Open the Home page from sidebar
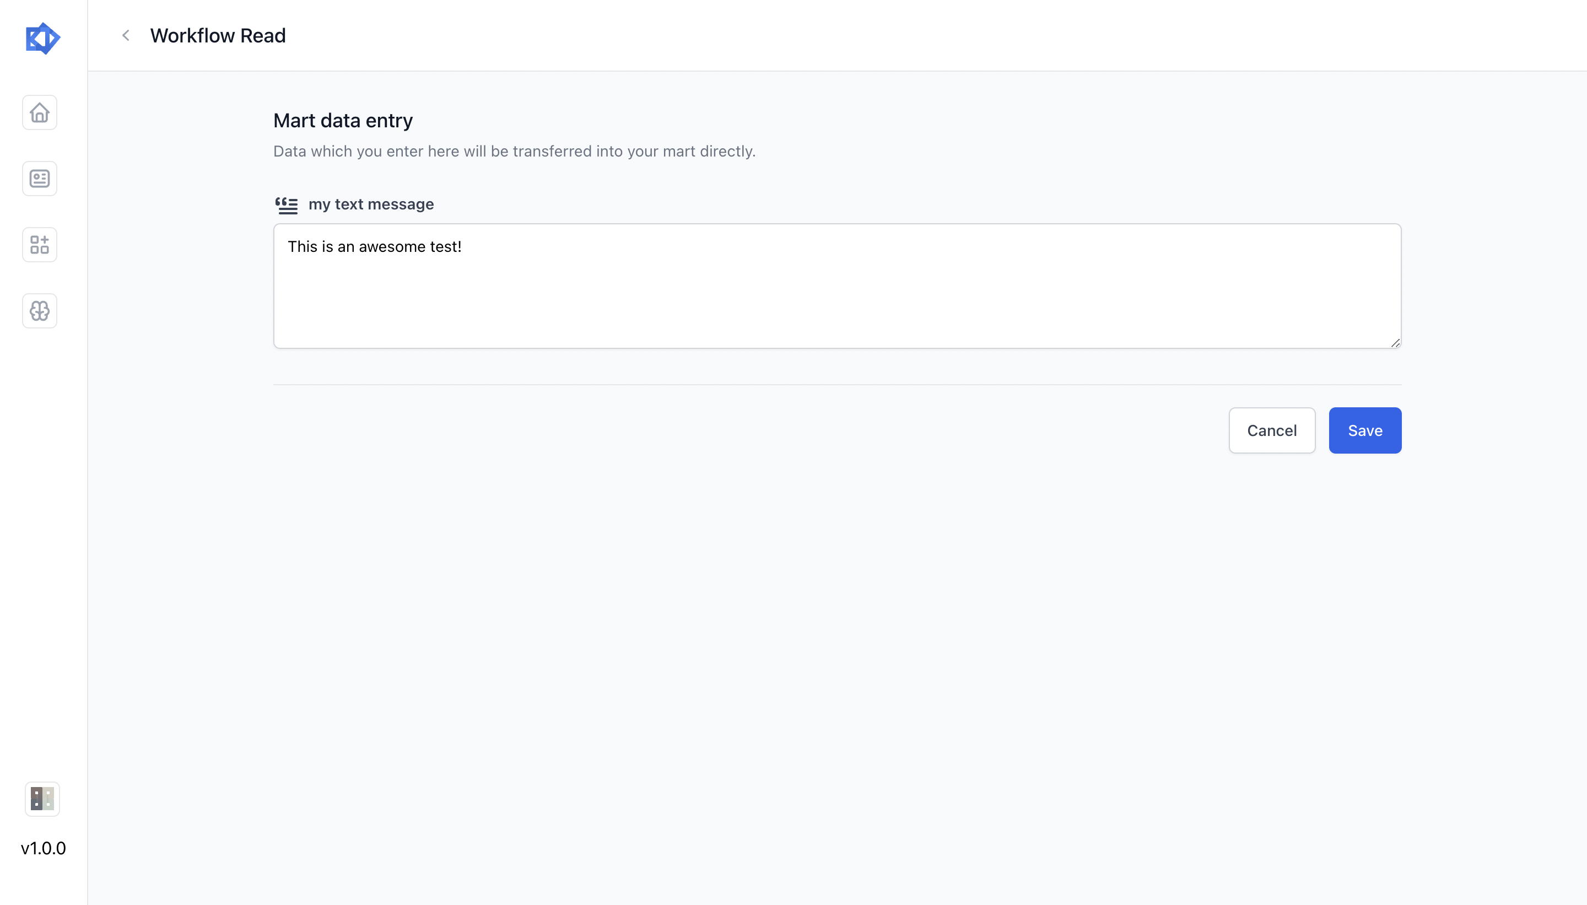This screenshot has height=905, width=1587. click(40, 112)
